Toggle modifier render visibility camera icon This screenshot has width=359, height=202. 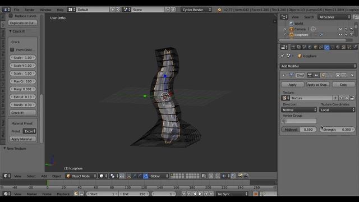click(310, 75)
